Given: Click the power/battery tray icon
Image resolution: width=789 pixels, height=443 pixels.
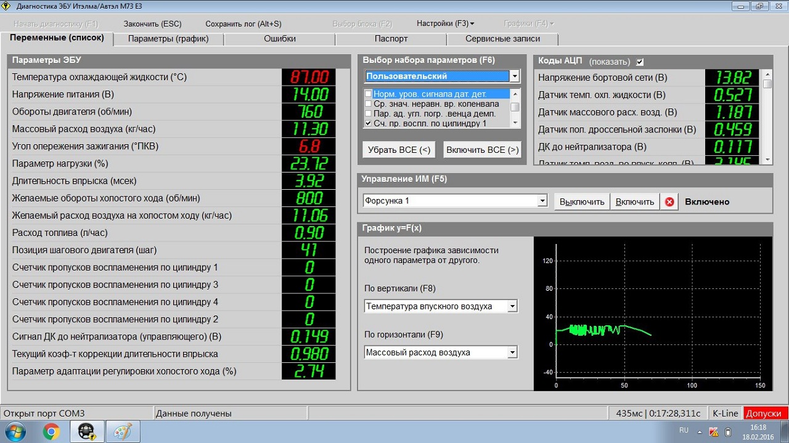Looking at the screenshot, I should click(728, 431).
